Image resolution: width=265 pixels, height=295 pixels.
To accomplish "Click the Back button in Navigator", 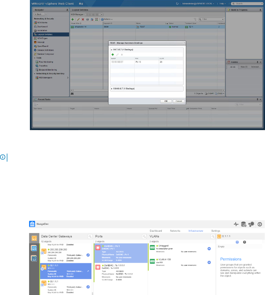I will pos(39,14).
